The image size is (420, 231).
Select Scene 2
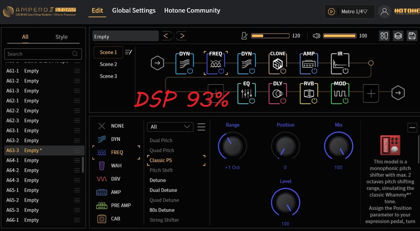pos(108,64)
